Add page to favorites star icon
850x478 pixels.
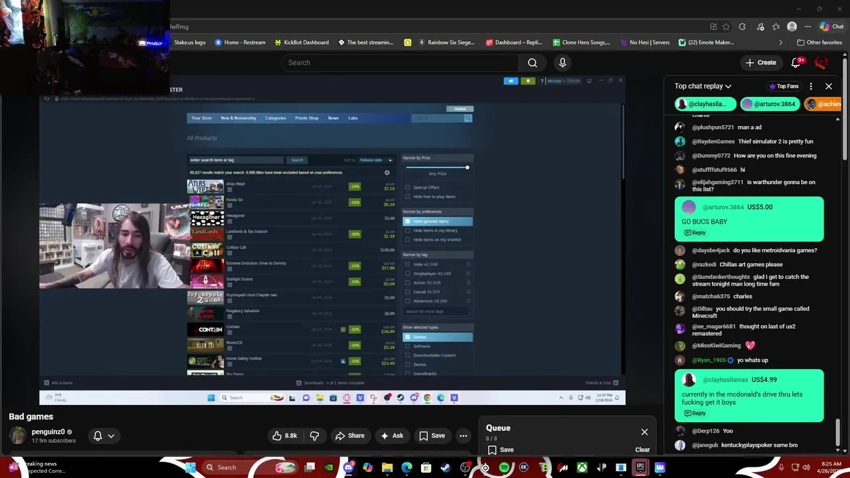click(726, 27)
